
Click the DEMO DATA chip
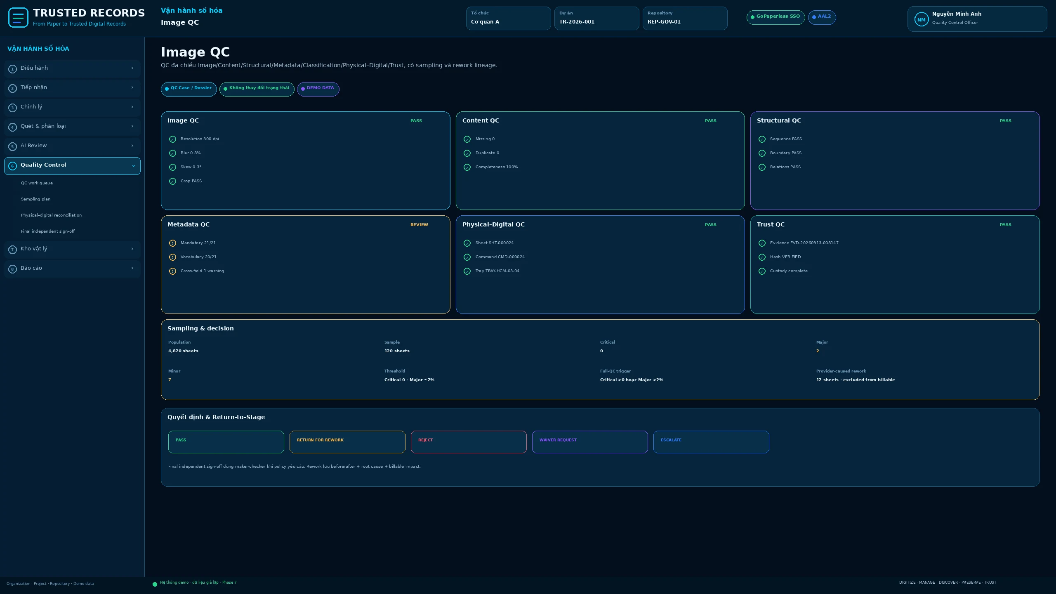point(318,89)
